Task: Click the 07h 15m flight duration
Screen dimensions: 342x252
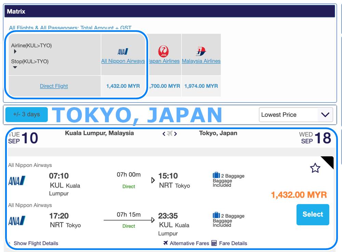Action: (129, 214)
